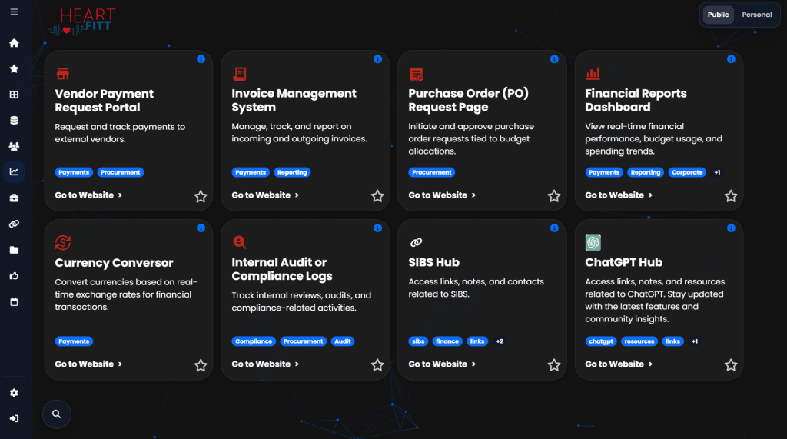
Task: Open the database stack icon in the sidebar
Action: click(x=14, y=121)
